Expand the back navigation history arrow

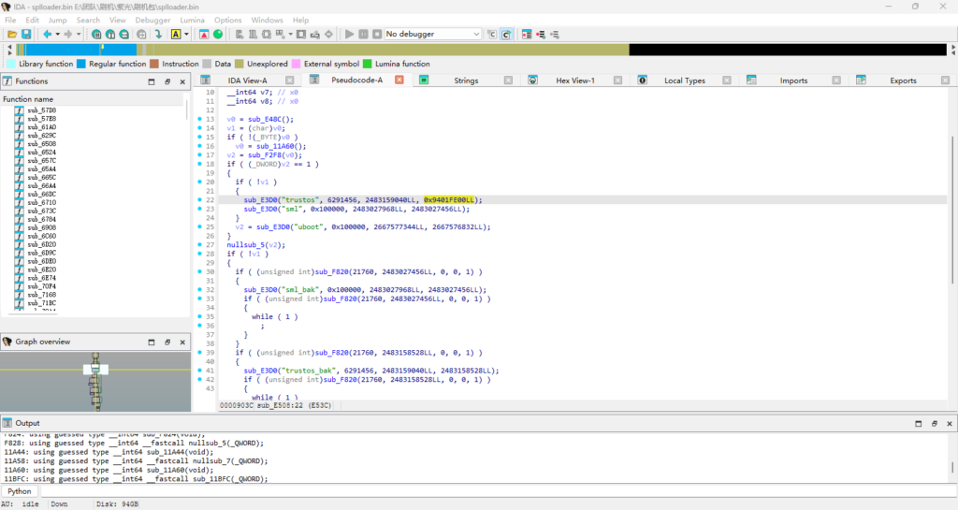(x=57, y=35)
